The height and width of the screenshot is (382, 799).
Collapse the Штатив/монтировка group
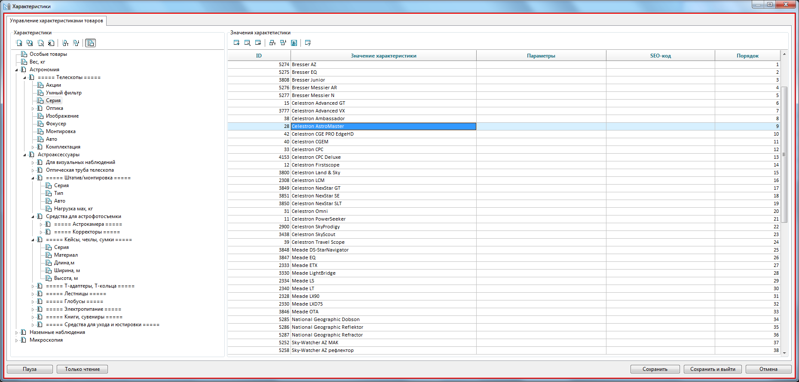click(x=33, y=178)
